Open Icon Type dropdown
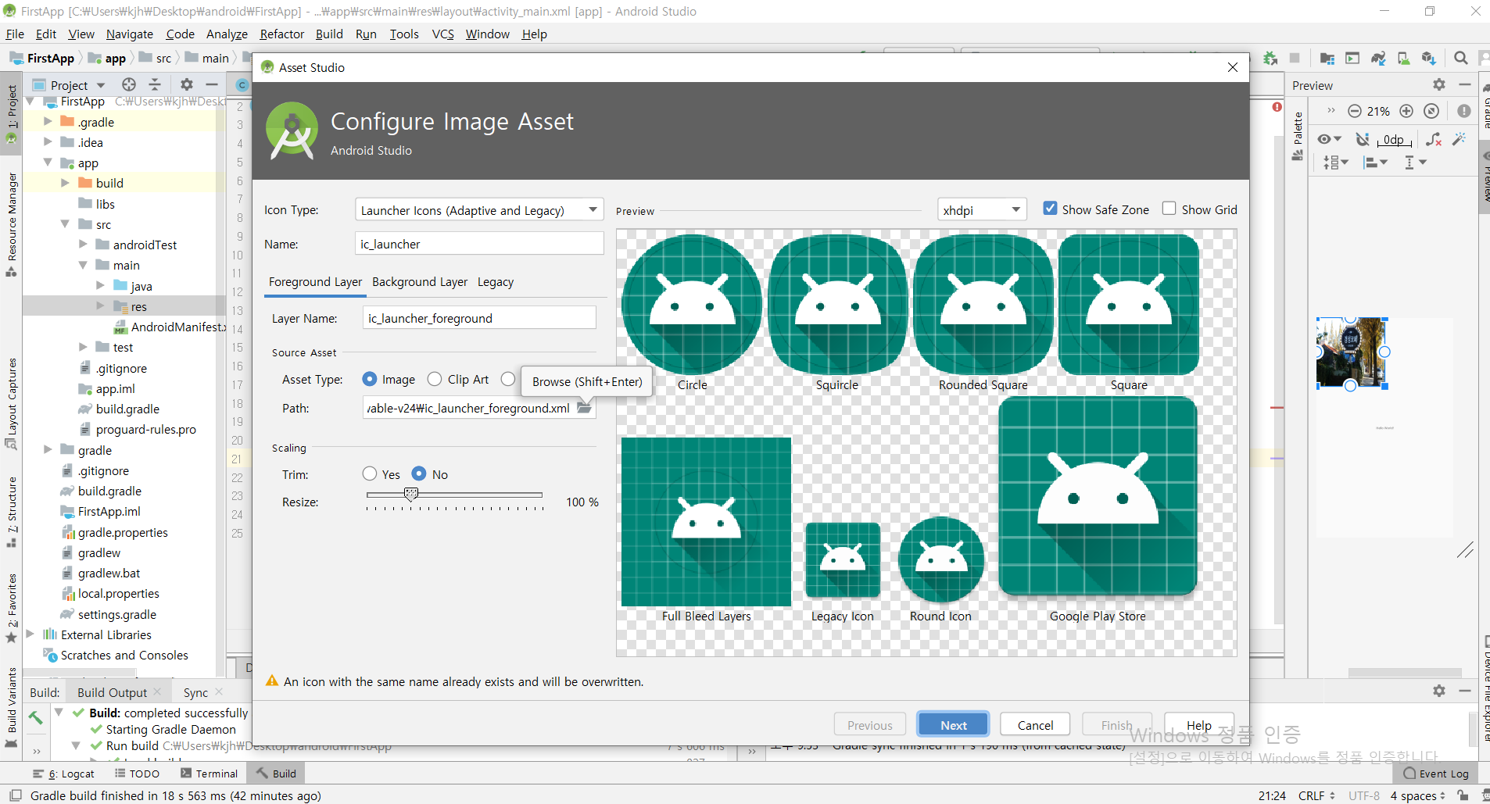The height and width of the screenshot is (804, 1490). tap(479, 210)
